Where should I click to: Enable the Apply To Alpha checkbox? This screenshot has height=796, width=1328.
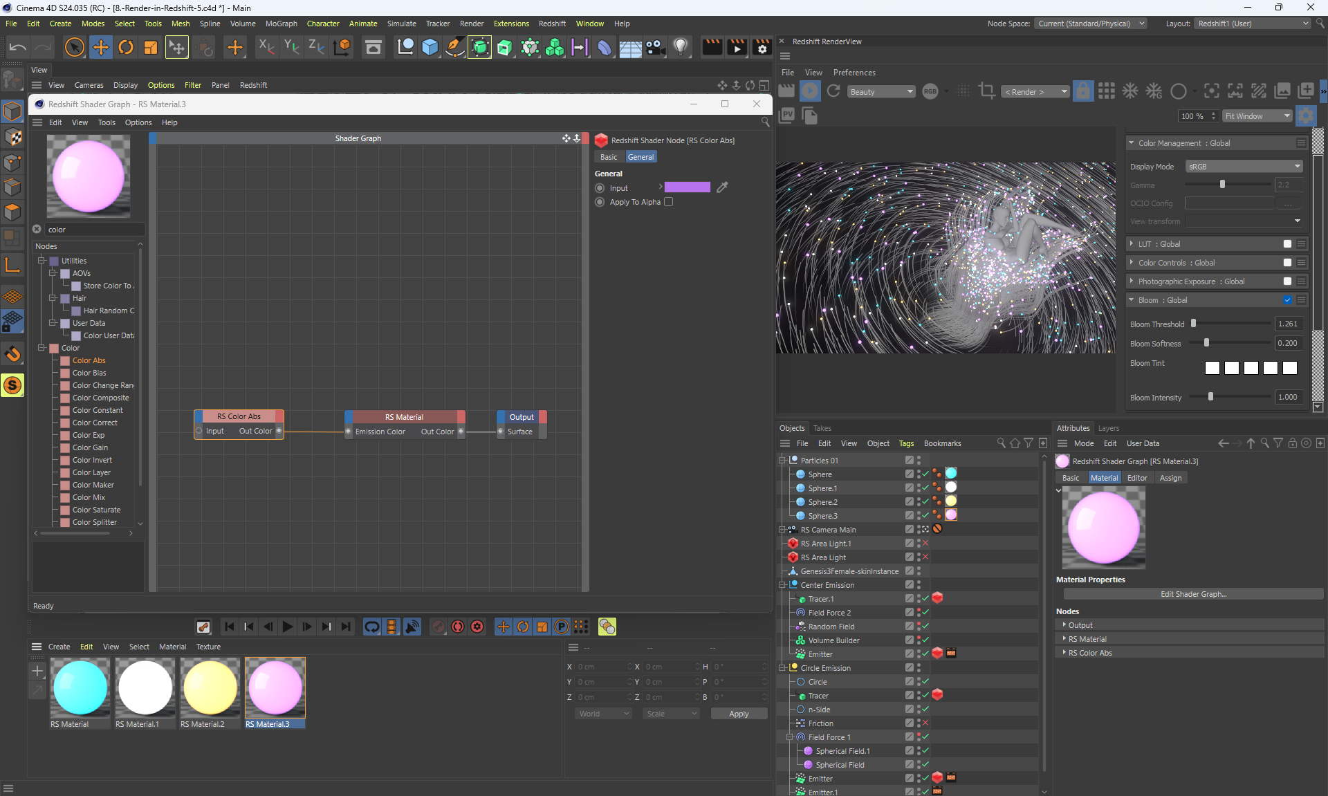point(668,202)
